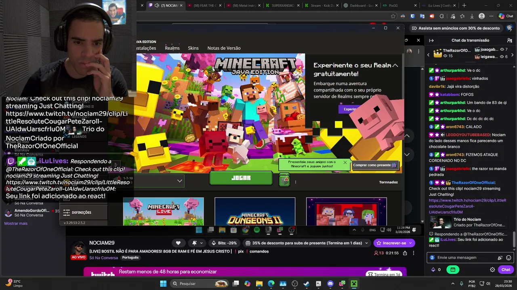517x290 pixels.
Task: Open a new browser tab
Action: (464, 5)
